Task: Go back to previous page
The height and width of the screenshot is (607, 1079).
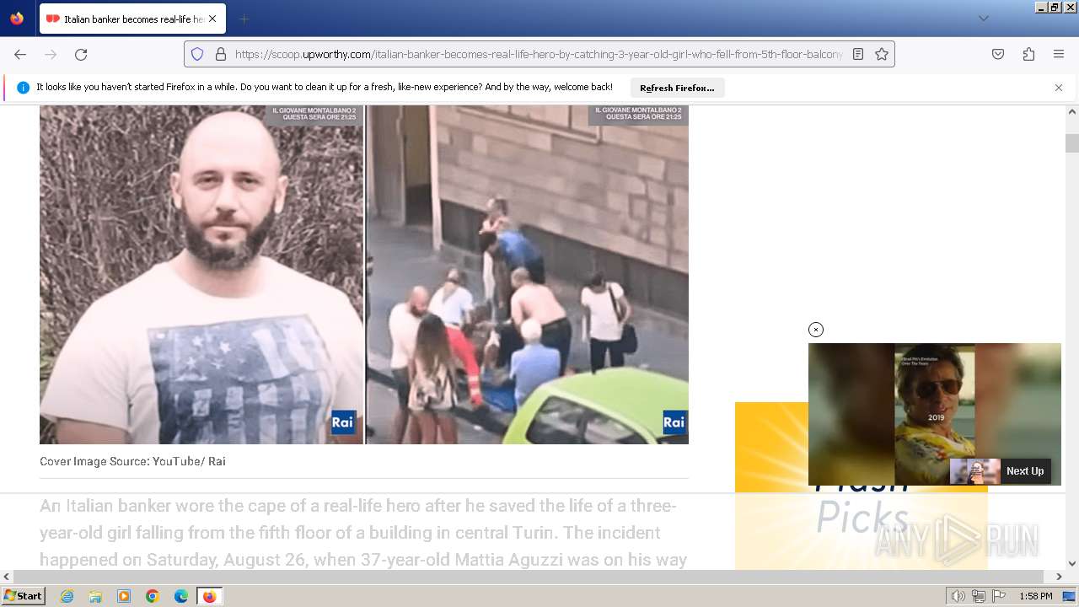Action: [20, 54]
